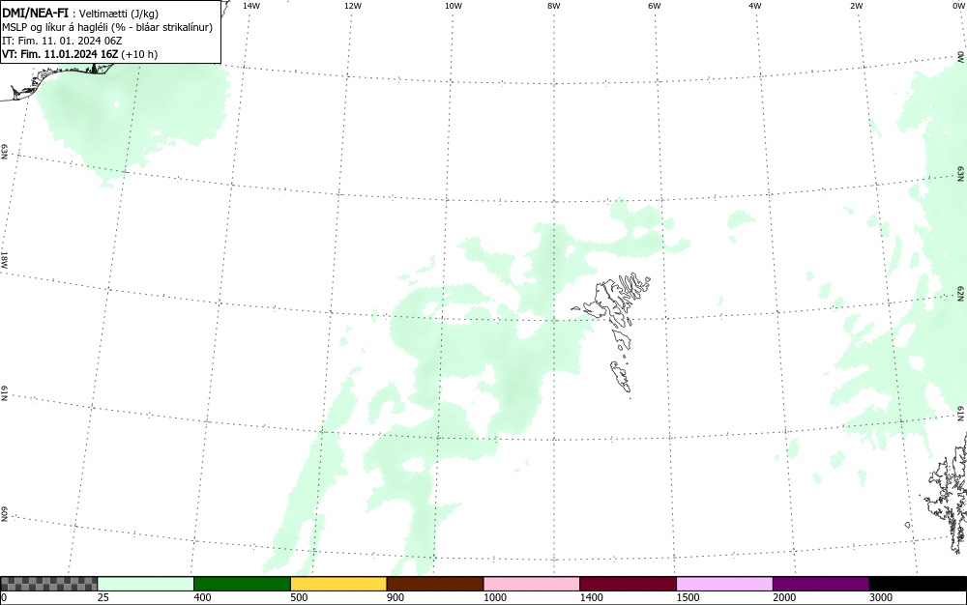
Task: Click the 8W longitude label
Action: coord(554,6)
